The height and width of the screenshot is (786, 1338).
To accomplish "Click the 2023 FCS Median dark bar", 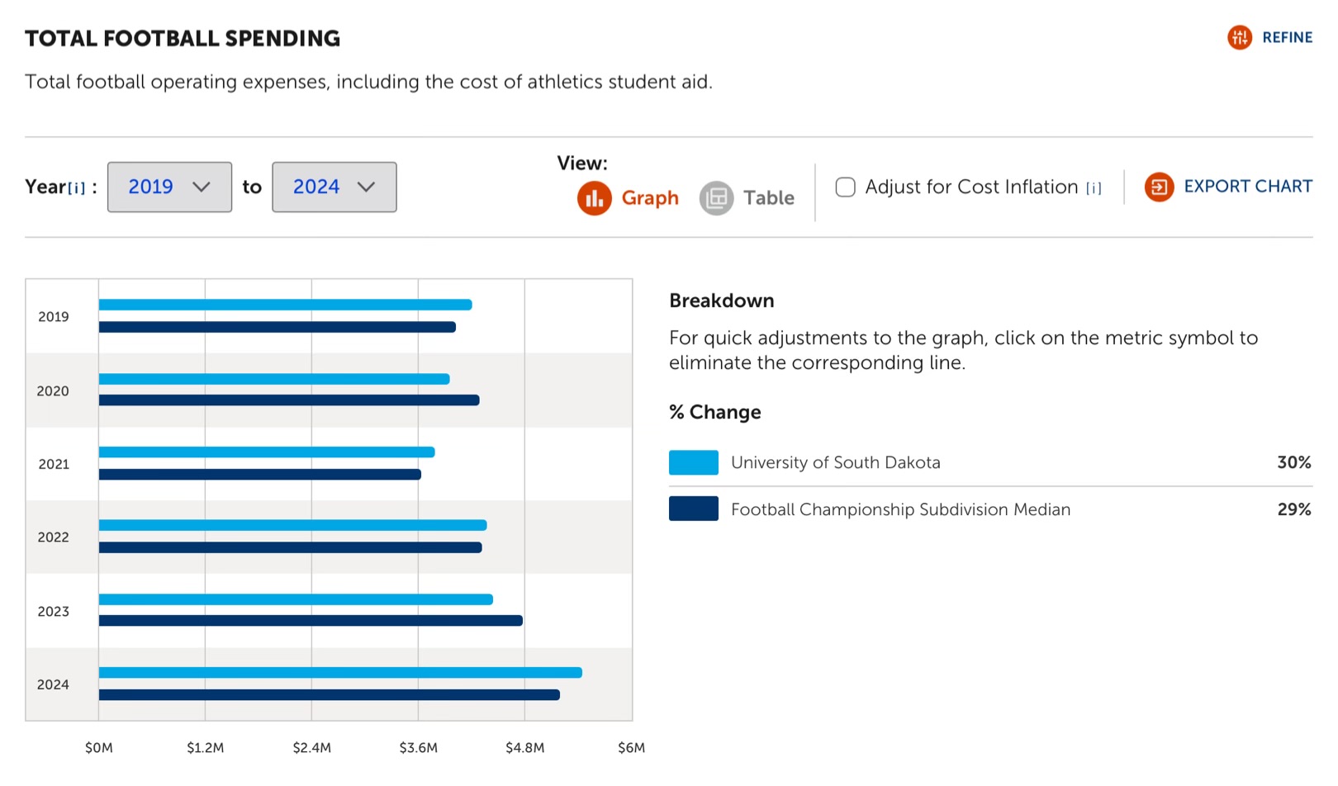I will point(311,621).
